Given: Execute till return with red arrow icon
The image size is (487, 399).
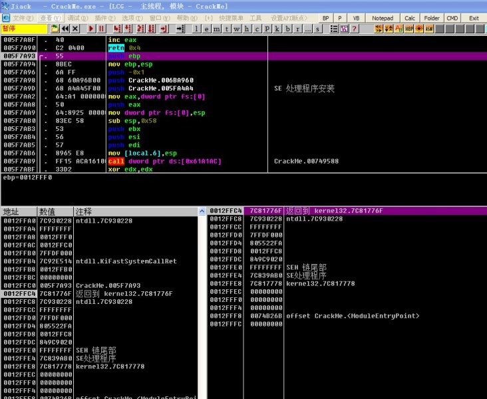Looking at the screenshot, I should (x=164, y=29).
